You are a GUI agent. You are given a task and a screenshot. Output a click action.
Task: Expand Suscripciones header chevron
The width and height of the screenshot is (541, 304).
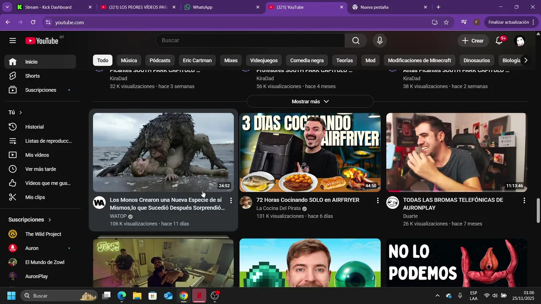[49, 220]
